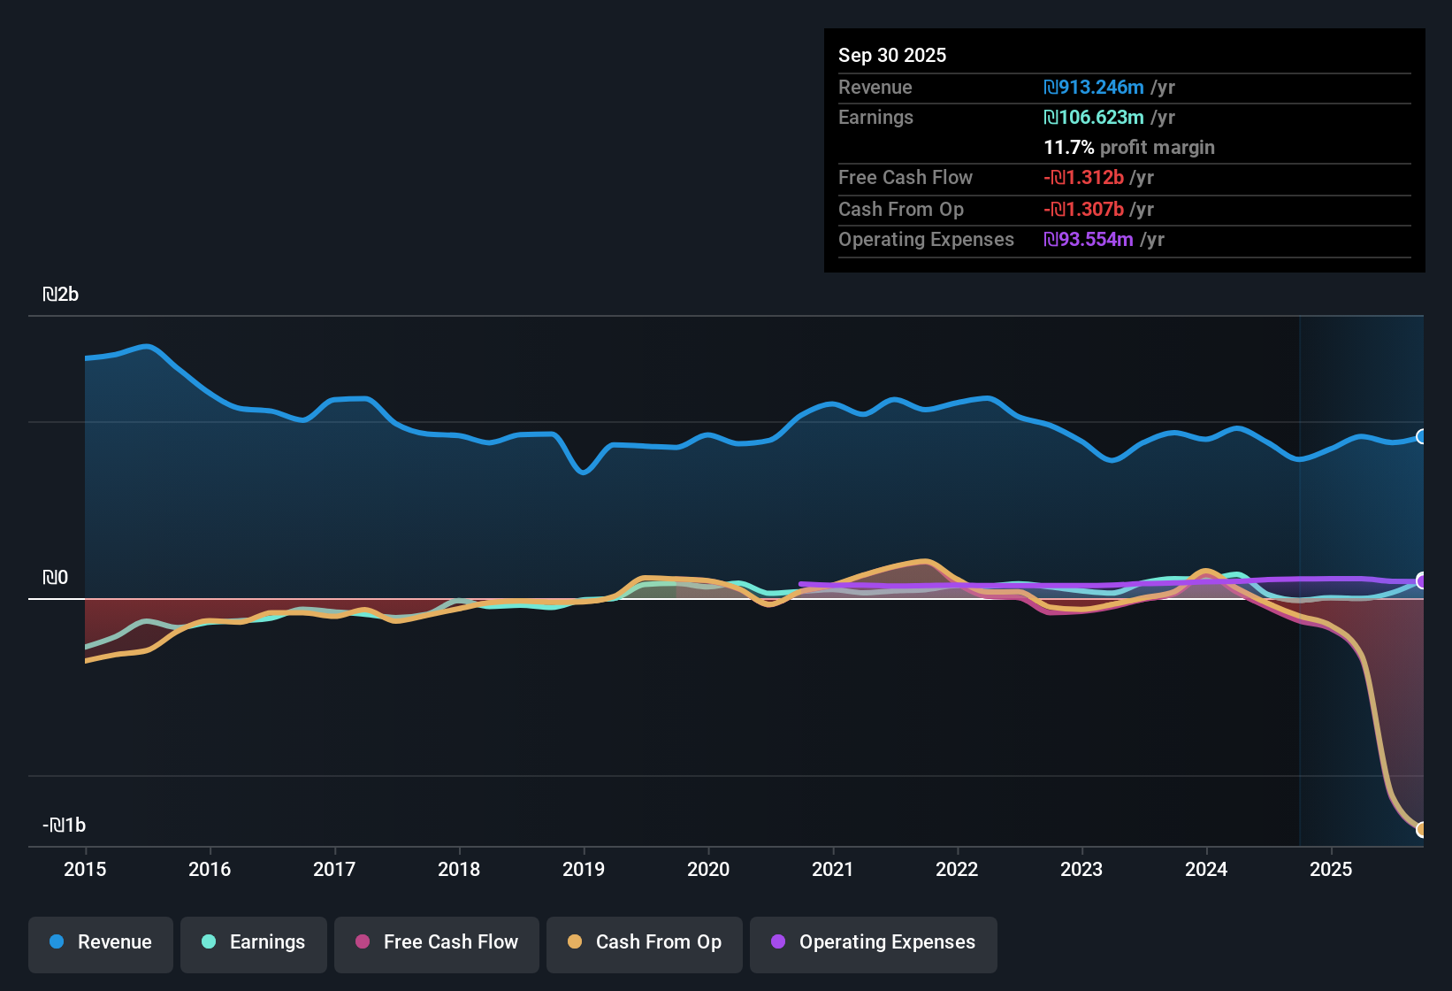Image resolution: width=1452 pixels, height=991 pixels.
Task: Click the pink Free Cash Flow dot icon
Action: [362, 942]
